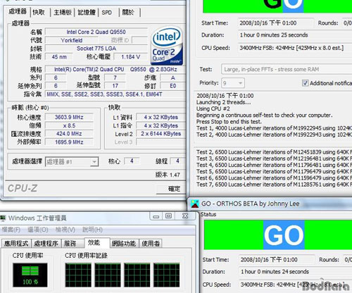Viewport: 352px width, 293px height.
Task: Open the 檔案(F) menu in Task Manager
Action: tap(11, 230)
